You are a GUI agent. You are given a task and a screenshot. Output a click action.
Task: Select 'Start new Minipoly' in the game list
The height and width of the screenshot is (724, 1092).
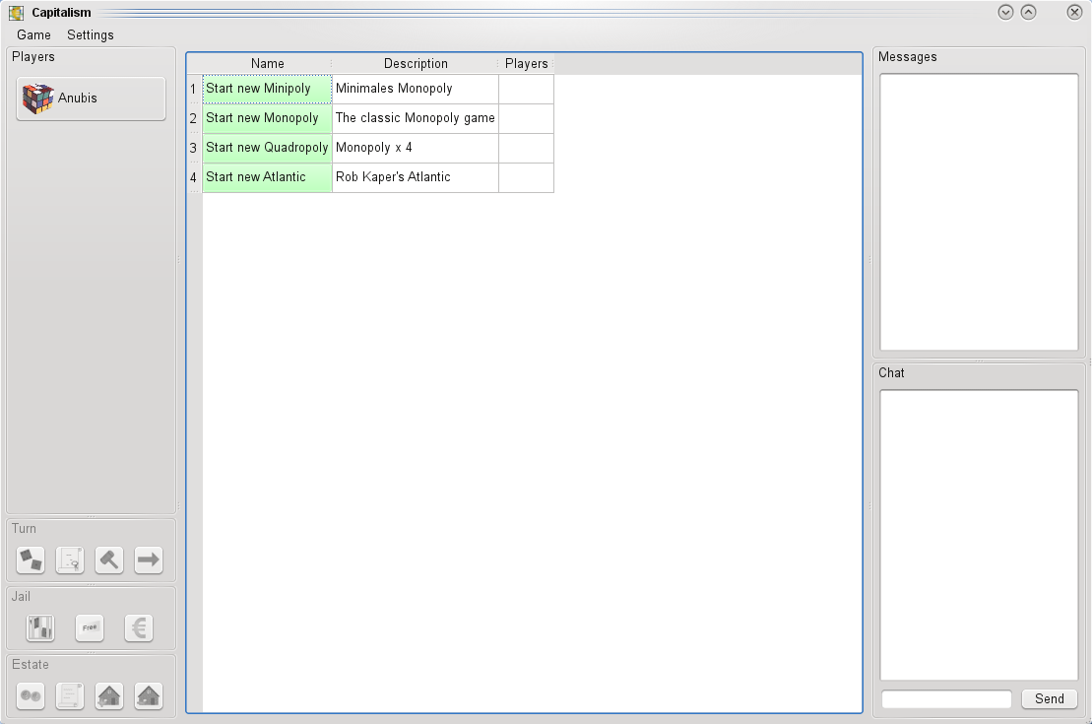pyautogui.click(x=268, y=89)
